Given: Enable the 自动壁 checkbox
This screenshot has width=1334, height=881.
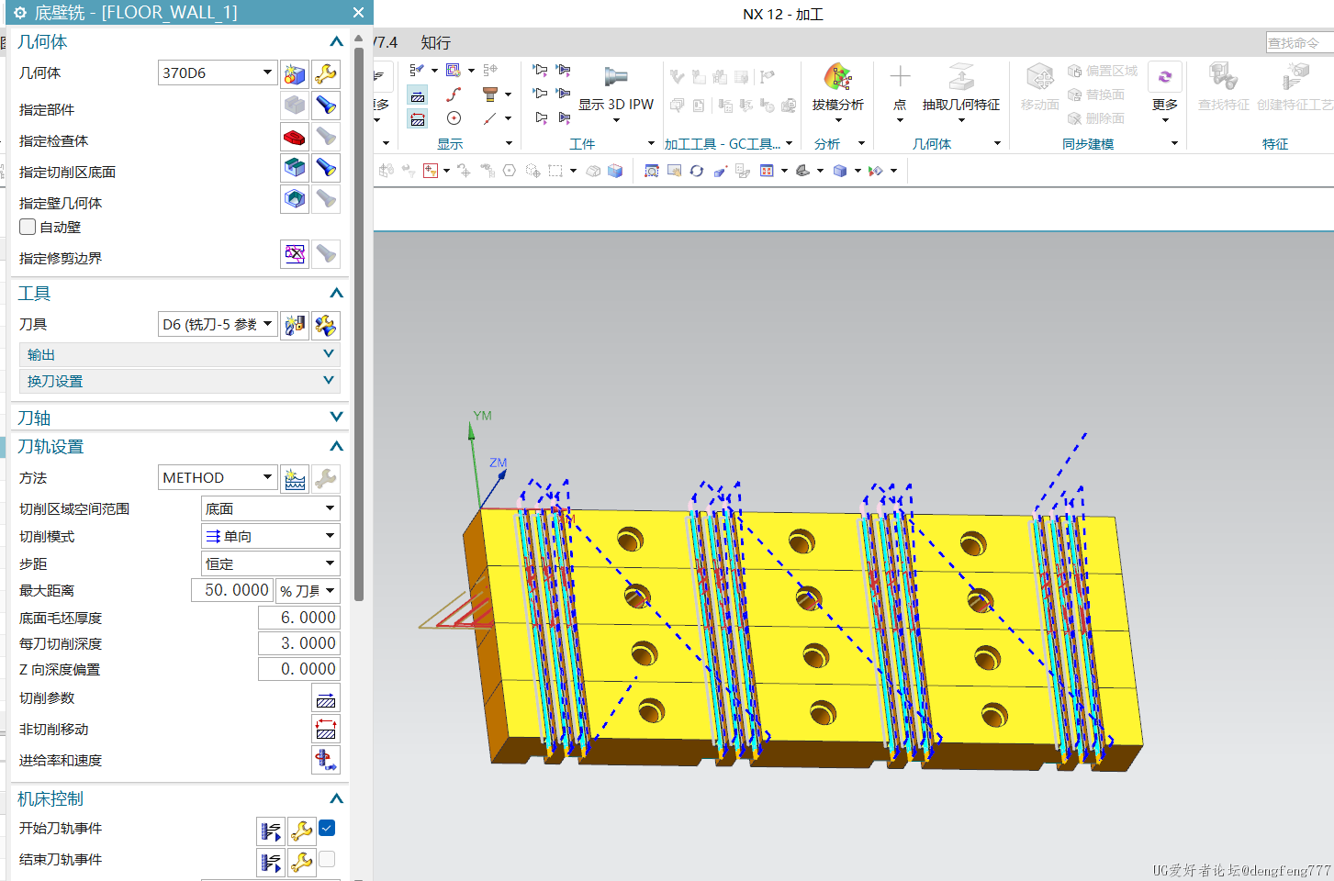Looking at the screenshot, I should [28, 227].
